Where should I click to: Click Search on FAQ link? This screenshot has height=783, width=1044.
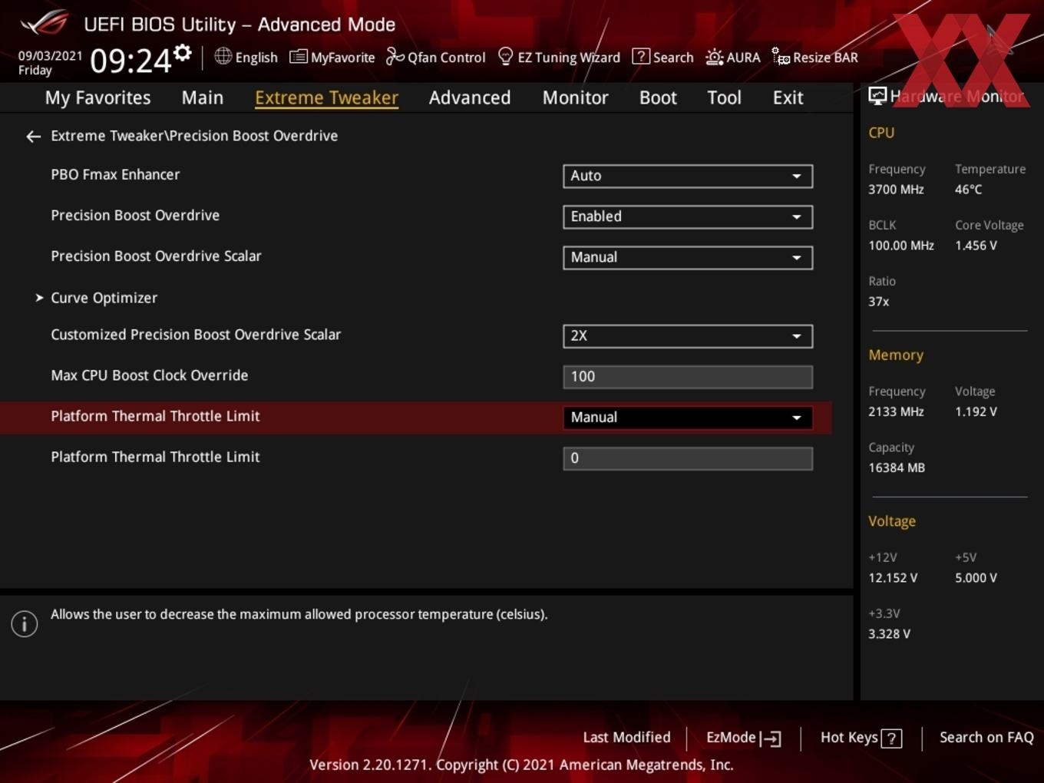[986, 737]
